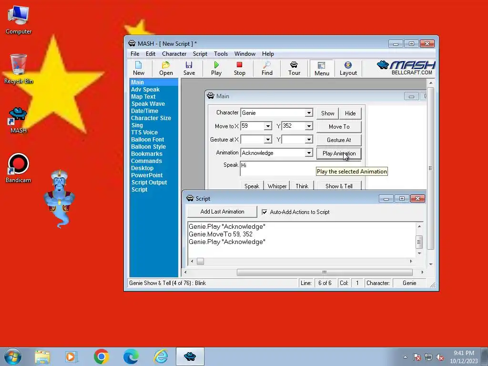Toggle the Menu toolbar button

(x=322, y=69)
